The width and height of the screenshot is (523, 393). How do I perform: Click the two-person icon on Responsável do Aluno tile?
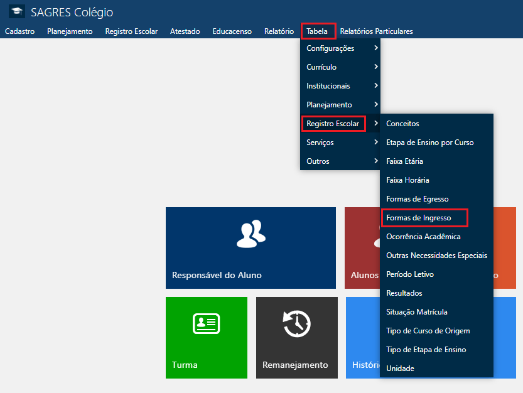[251, 233]
